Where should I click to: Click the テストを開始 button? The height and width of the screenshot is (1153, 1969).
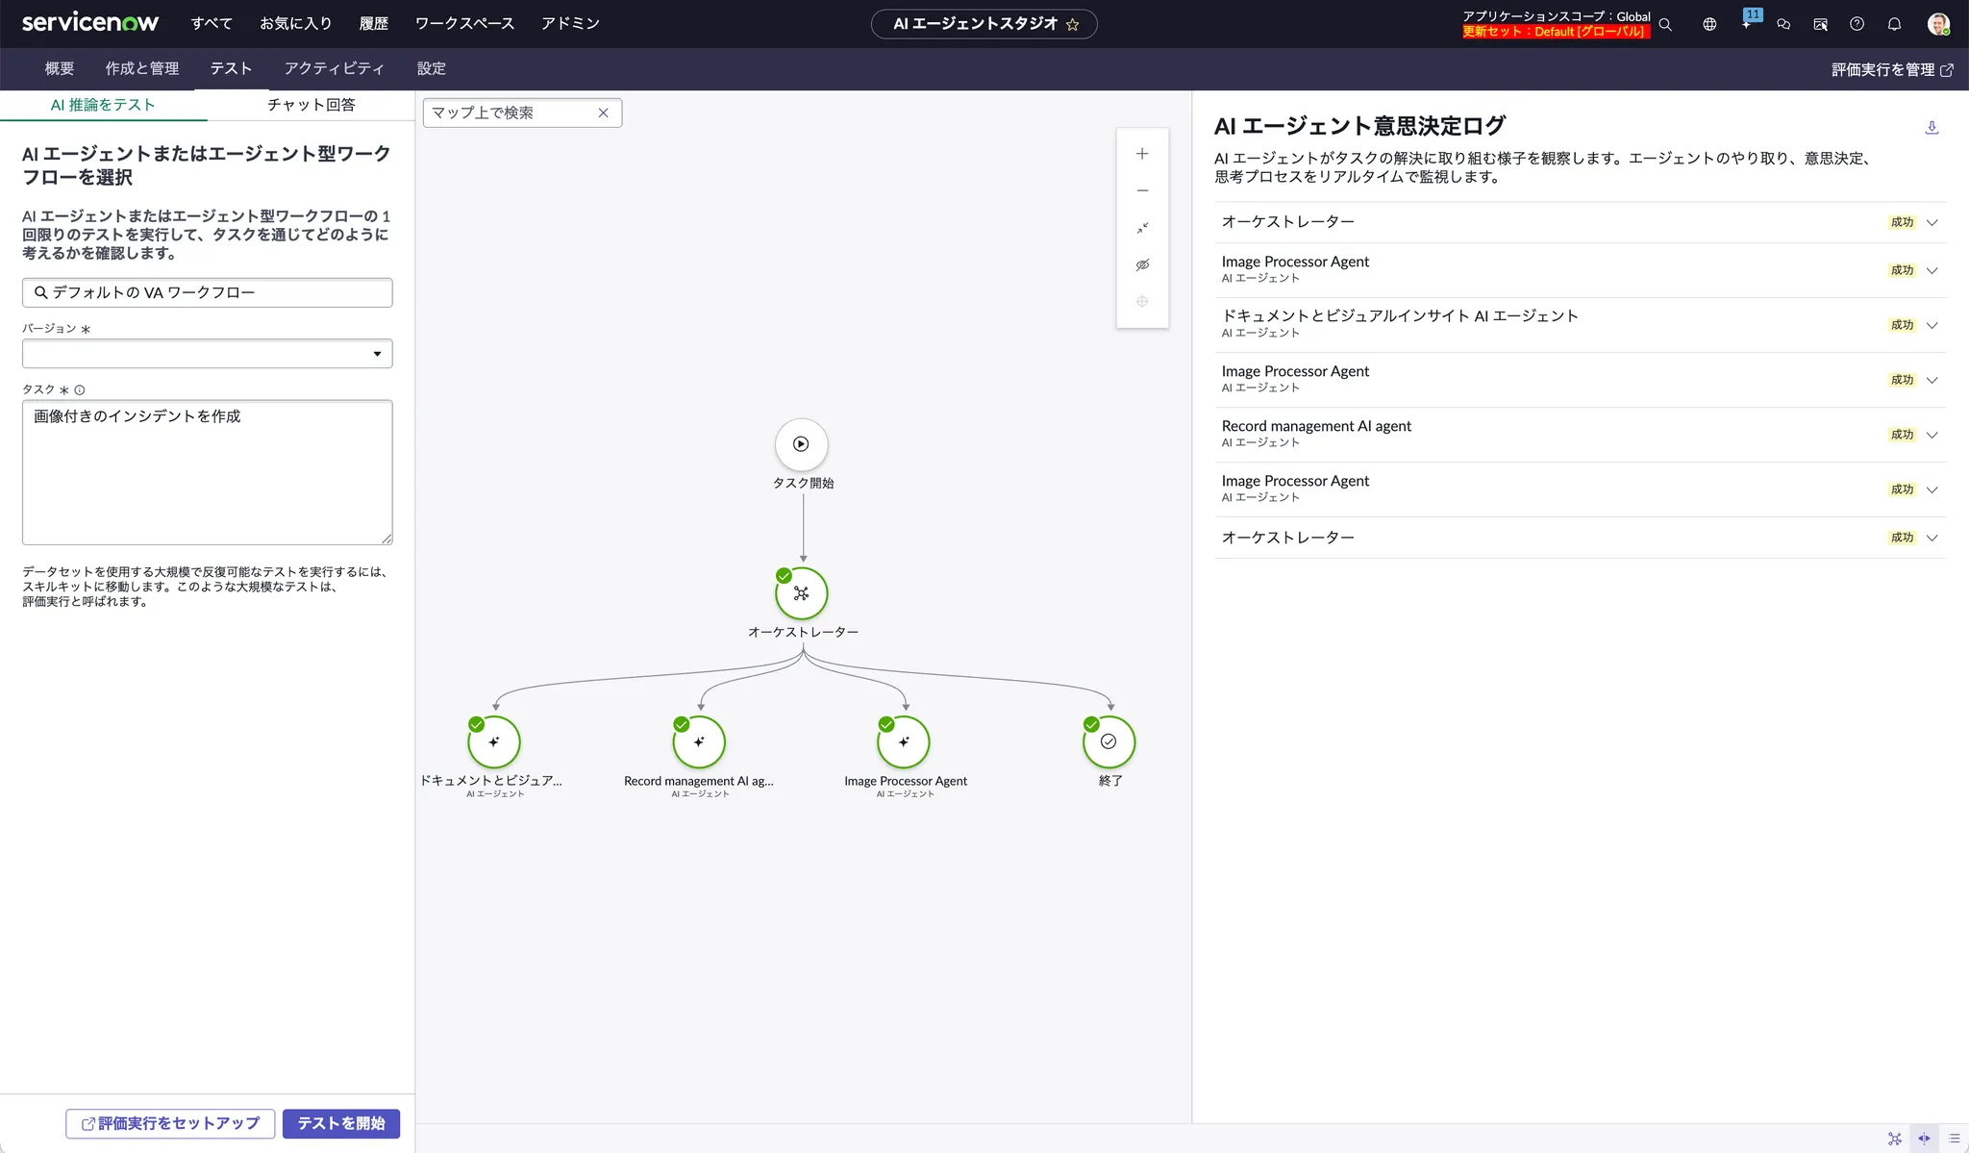[x=340, y=1123]
